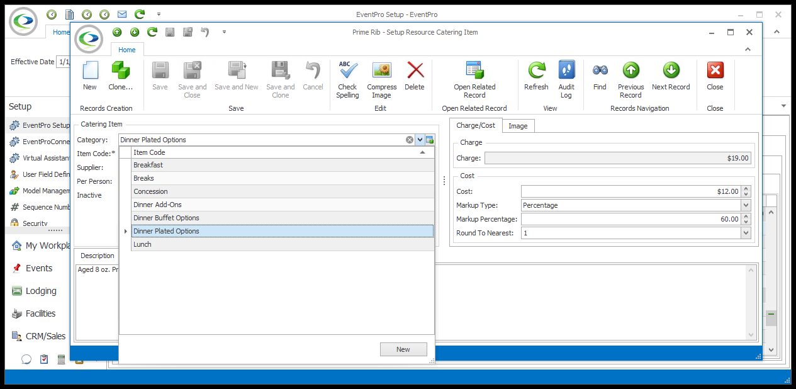Click the document icon in EventPro title bar
Image resolution: width=796 pixels, height=389 pixels.
[x=70, y=14]
